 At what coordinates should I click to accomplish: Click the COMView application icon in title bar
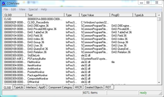click(x=4, y=4)
